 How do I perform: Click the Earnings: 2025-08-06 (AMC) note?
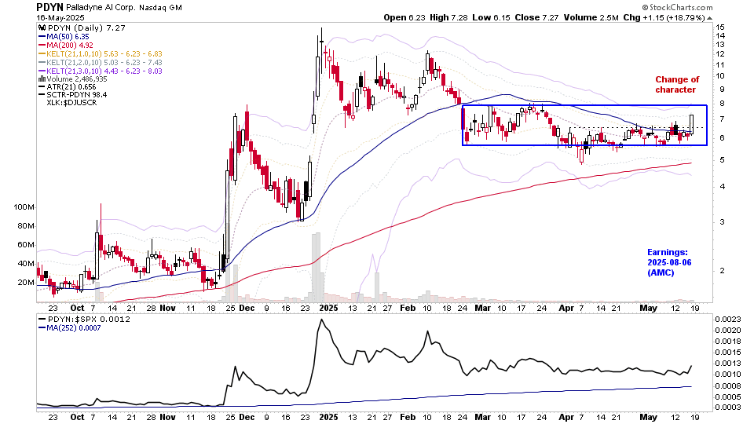[669, 262]
